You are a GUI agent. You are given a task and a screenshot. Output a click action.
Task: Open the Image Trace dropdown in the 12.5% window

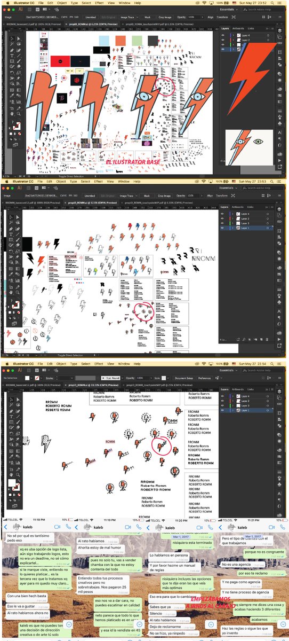coord(137,196)
